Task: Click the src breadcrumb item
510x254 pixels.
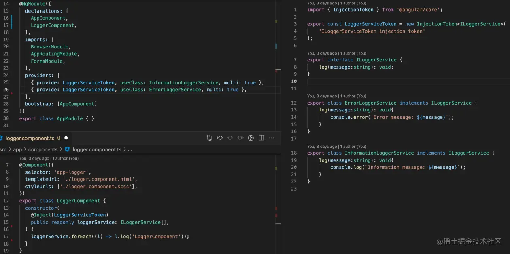Action: coord(4,149)
